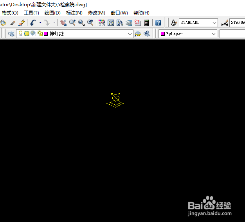Open the 标注(N) menu

74,13
